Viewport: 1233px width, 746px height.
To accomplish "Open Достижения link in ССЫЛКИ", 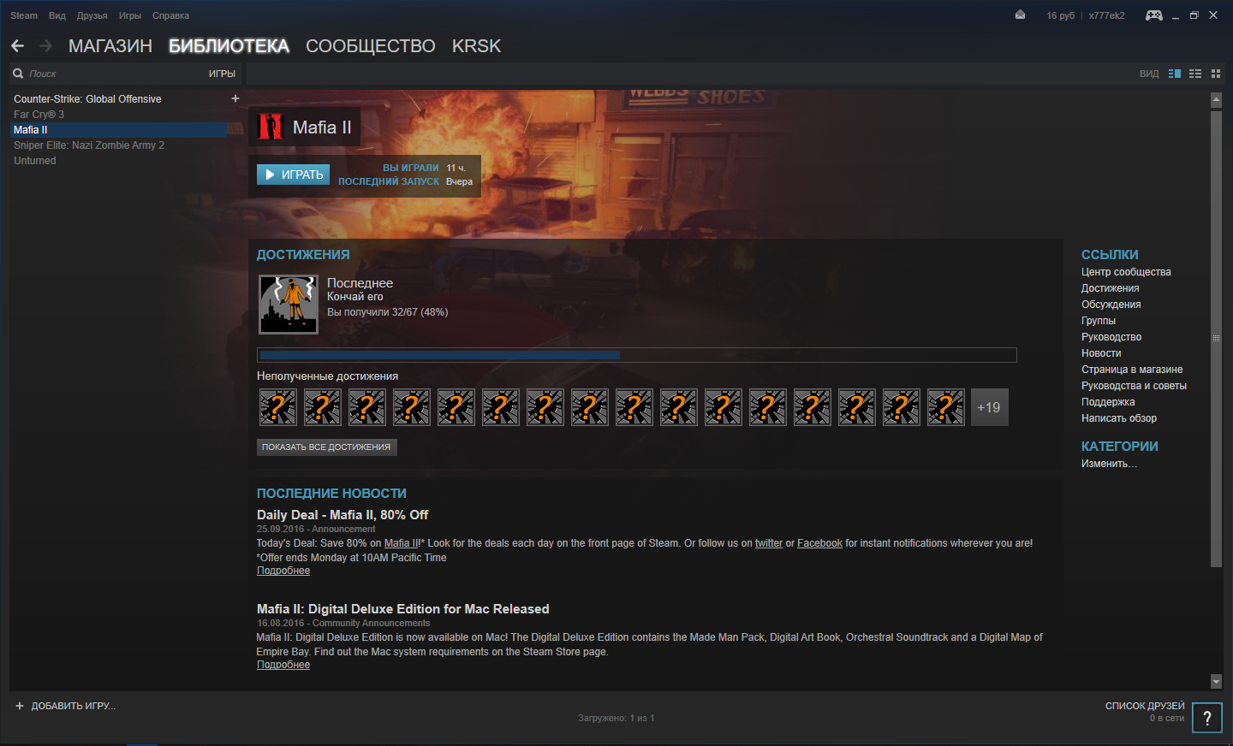I will pyautogui.click(x=1110, y=288).
